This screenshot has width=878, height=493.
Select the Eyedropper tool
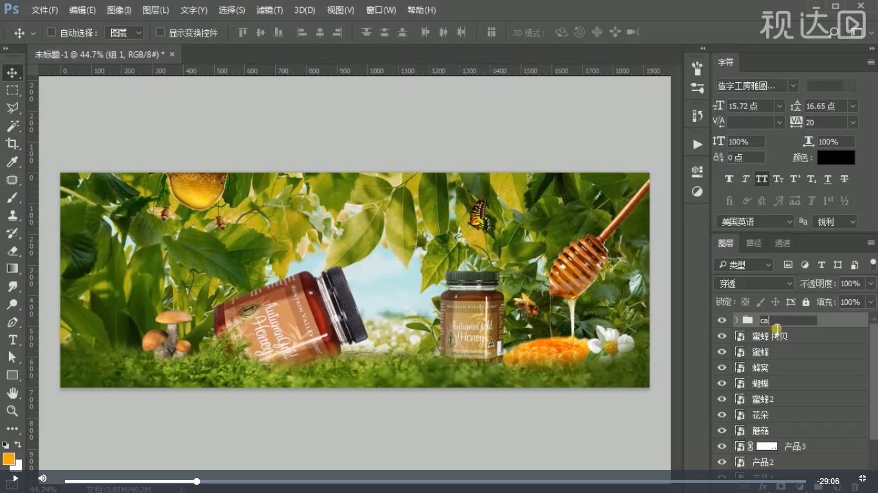(x=12, y=162)
